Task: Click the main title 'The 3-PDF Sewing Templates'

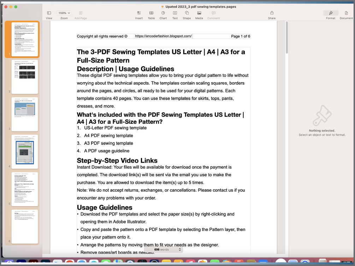Action: tap(161, 56)
